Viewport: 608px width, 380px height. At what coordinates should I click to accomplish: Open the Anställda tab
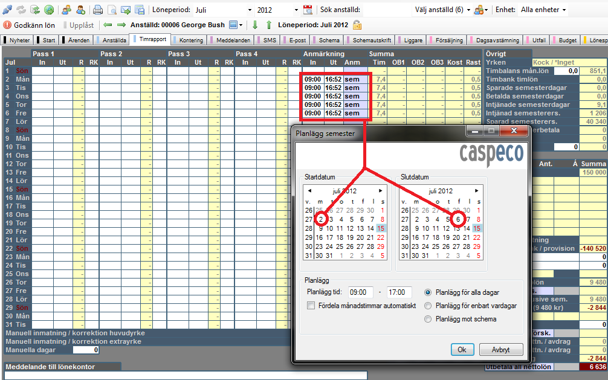tap(112, 40)
